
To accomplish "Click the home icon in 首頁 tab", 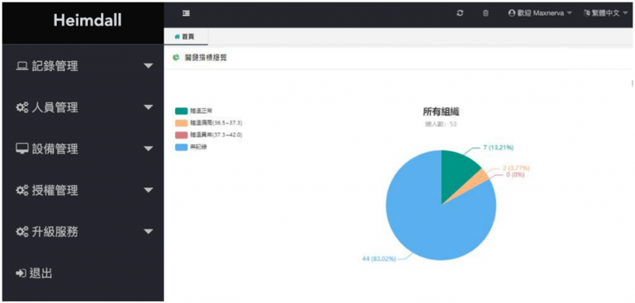I will pos(177,36).
